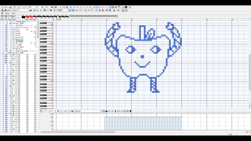Expand the arrow next to the Open folder icon
Image resolution: width=251 pixels, height=141 pixels.
click(x=8, y=7)
